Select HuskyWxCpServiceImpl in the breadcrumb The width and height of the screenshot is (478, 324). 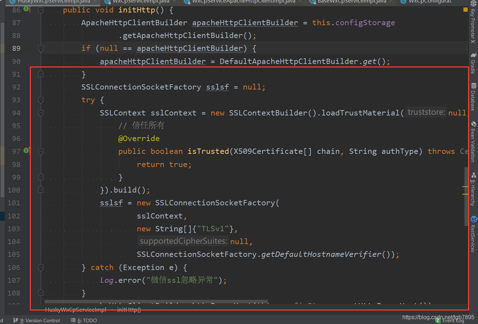76,310
